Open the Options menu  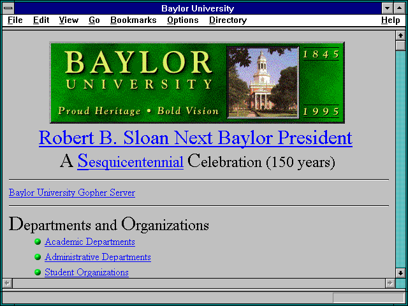click(x=183, y=20)
